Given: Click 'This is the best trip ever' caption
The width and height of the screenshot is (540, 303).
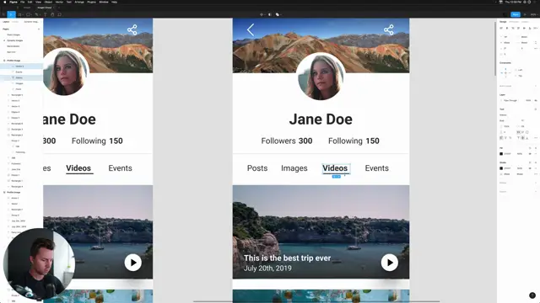Looking at the screenshot, I should [x=287, y=258].
